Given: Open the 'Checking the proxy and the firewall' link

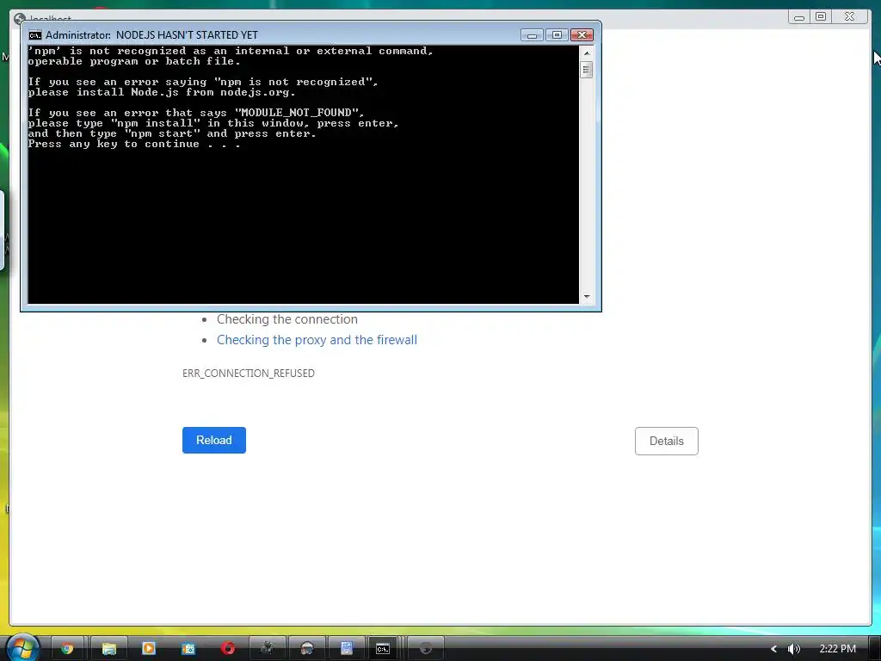Looking at the screenshot, I should point(317,340).
